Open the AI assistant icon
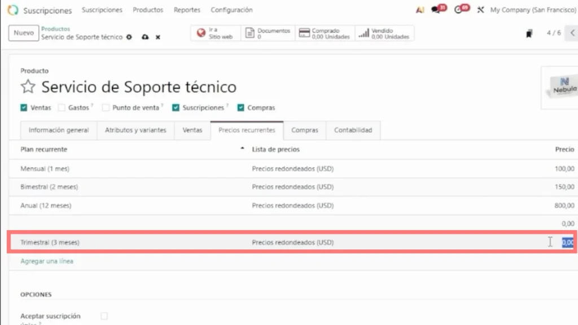 click(x=419, y=10)
